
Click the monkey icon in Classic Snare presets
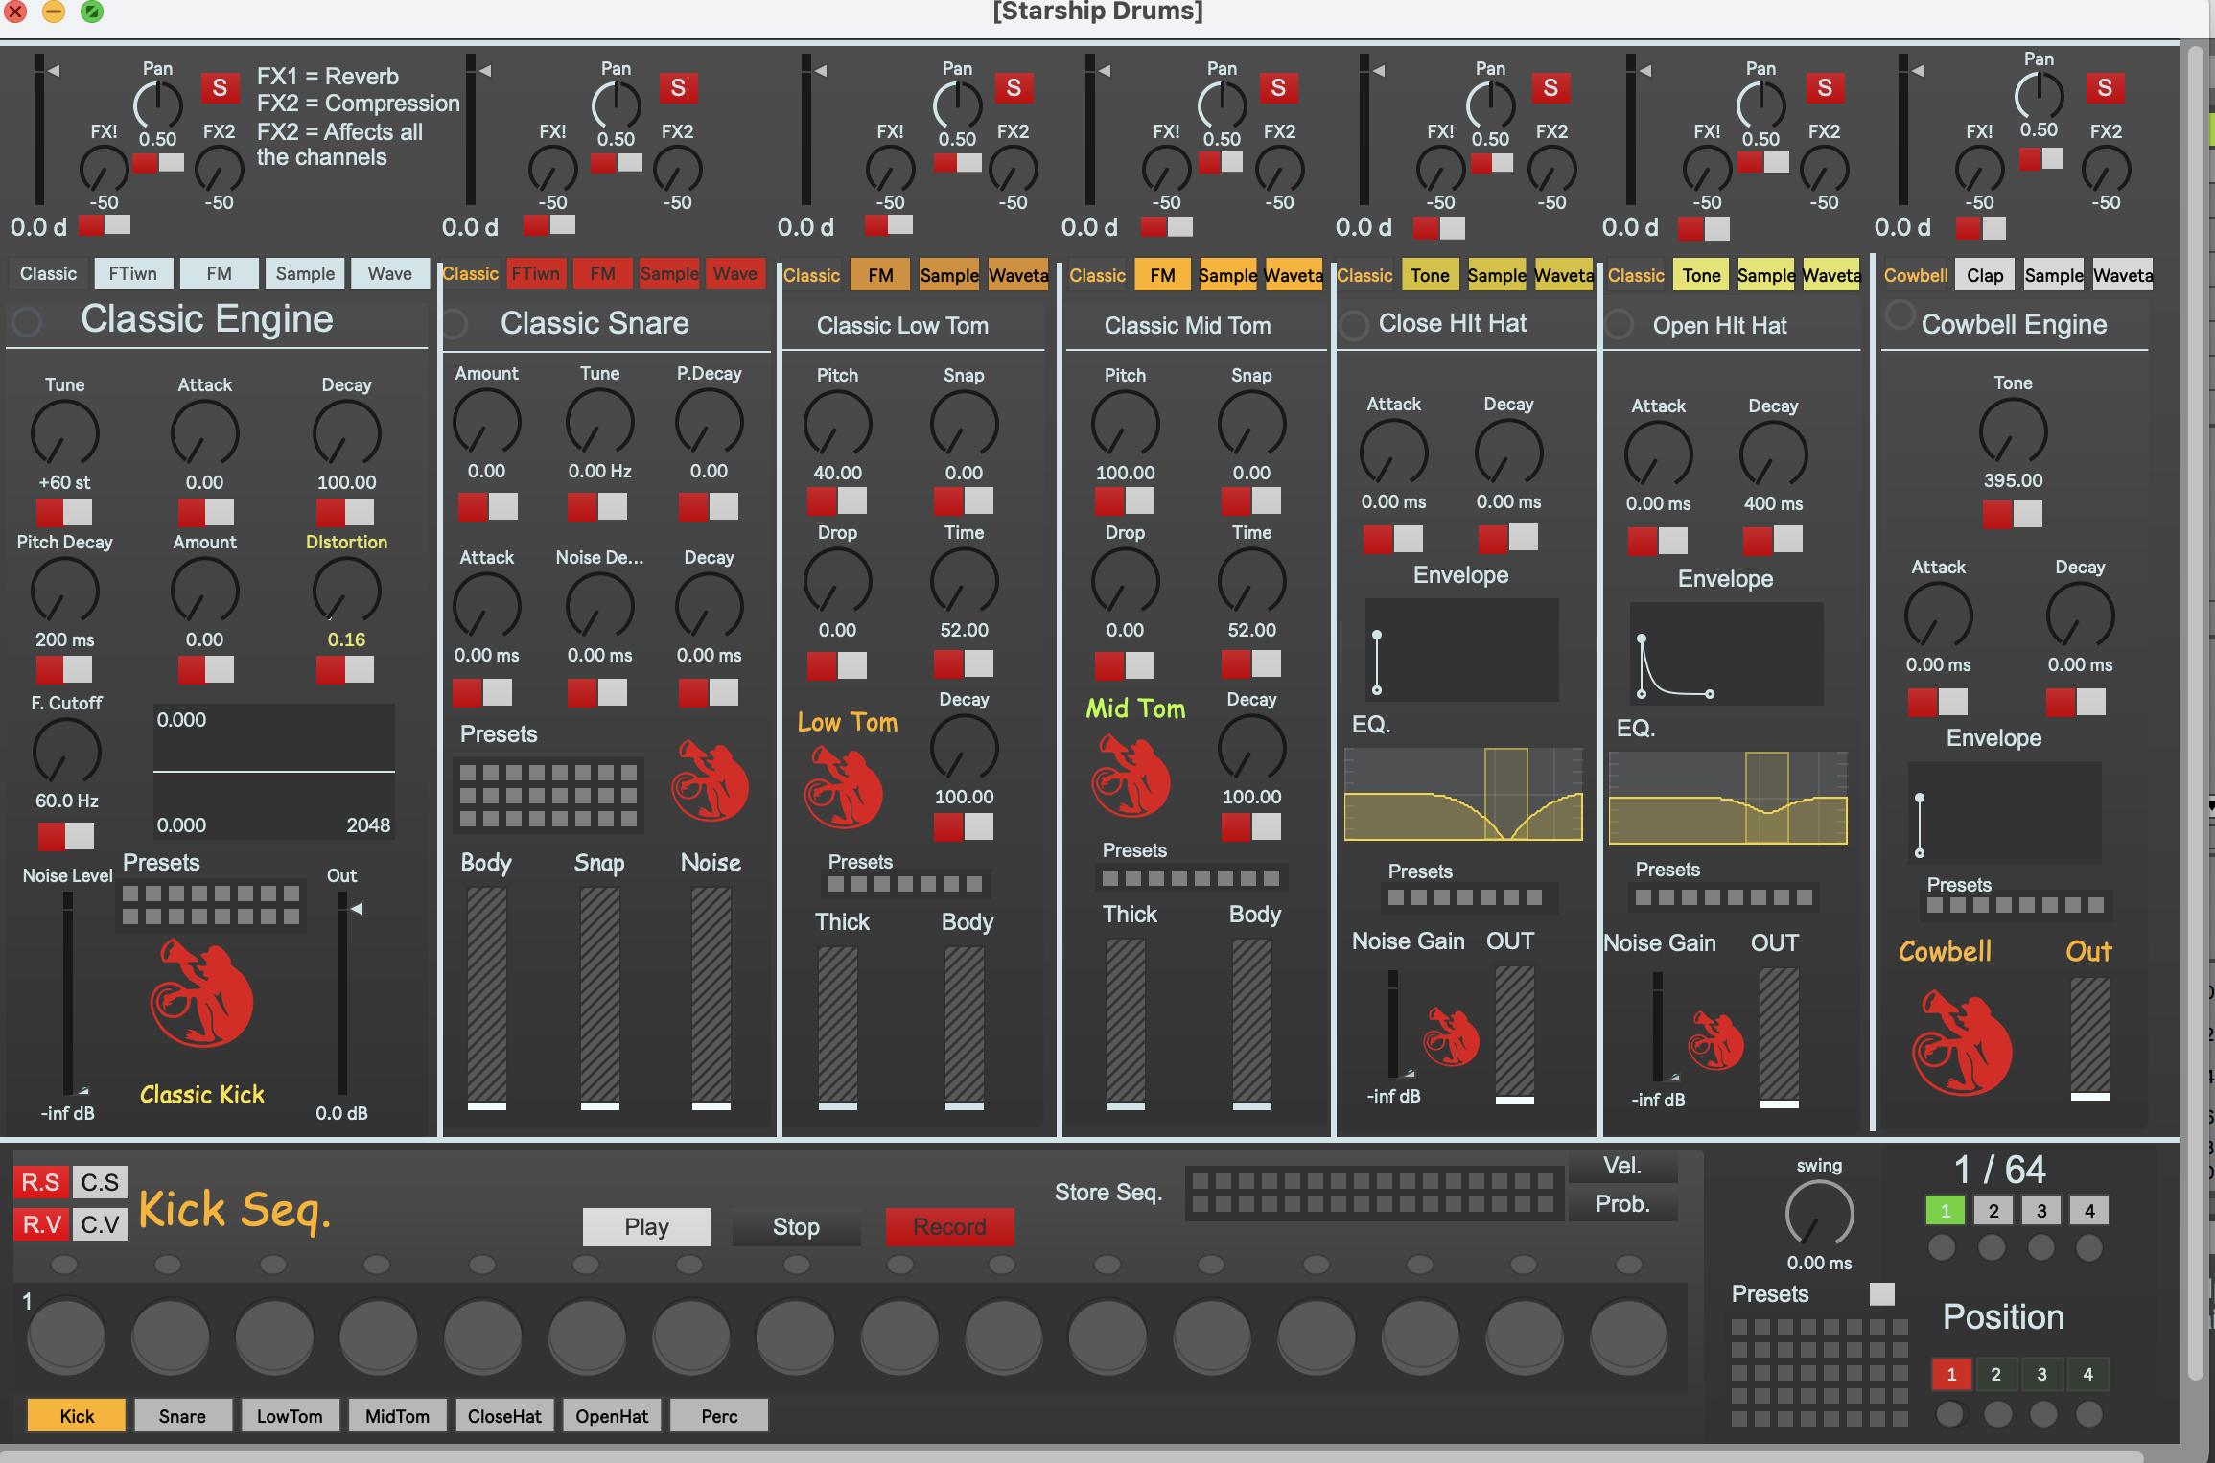(x=711, y=780)
